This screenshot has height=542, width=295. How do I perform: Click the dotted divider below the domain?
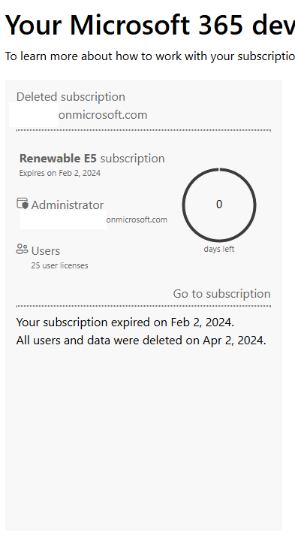pyautogui.click(x=143, y=130)
